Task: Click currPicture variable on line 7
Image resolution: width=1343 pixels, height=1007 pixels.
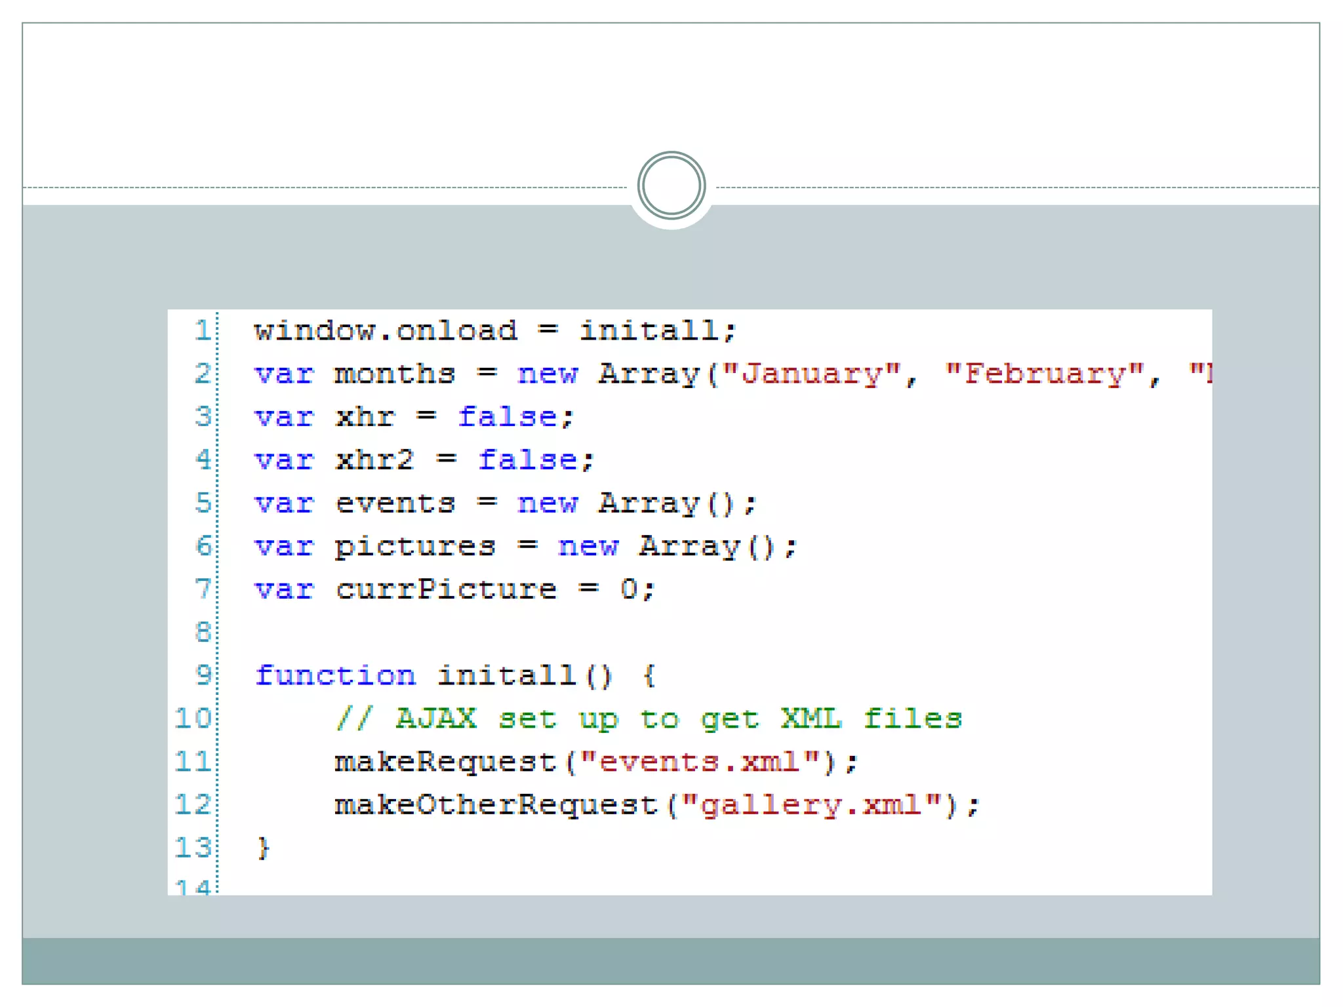Action: [446, 589]
